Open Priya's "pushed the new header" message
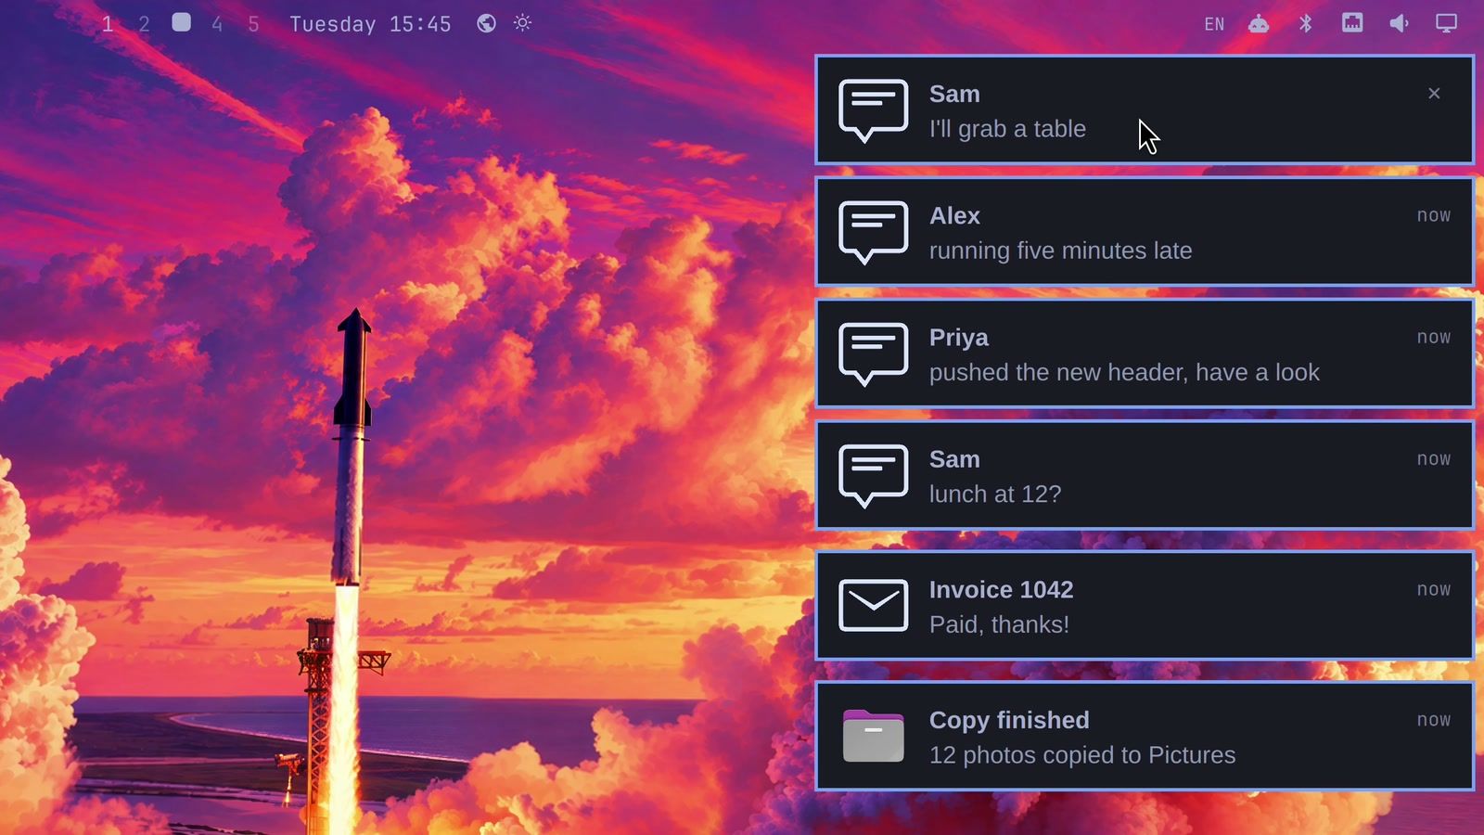Image resolution: width=1484 pixels, height=835 pixels. coord(1124,372)
